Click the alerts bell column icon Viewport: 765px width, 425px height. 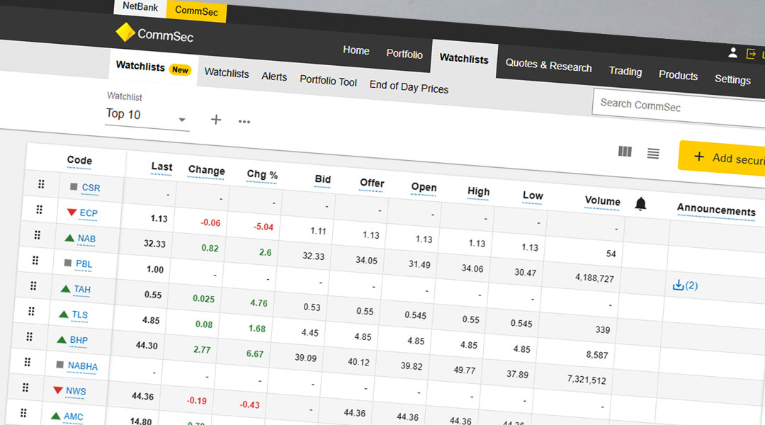pos(640,204)
